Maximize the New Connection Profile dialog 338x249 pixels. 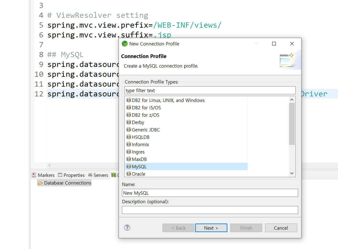click(274, 44)
